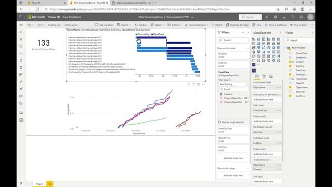This screenshot has width=332, height=187.
Task: Open the View menu
Action: [x=40, y=25]
